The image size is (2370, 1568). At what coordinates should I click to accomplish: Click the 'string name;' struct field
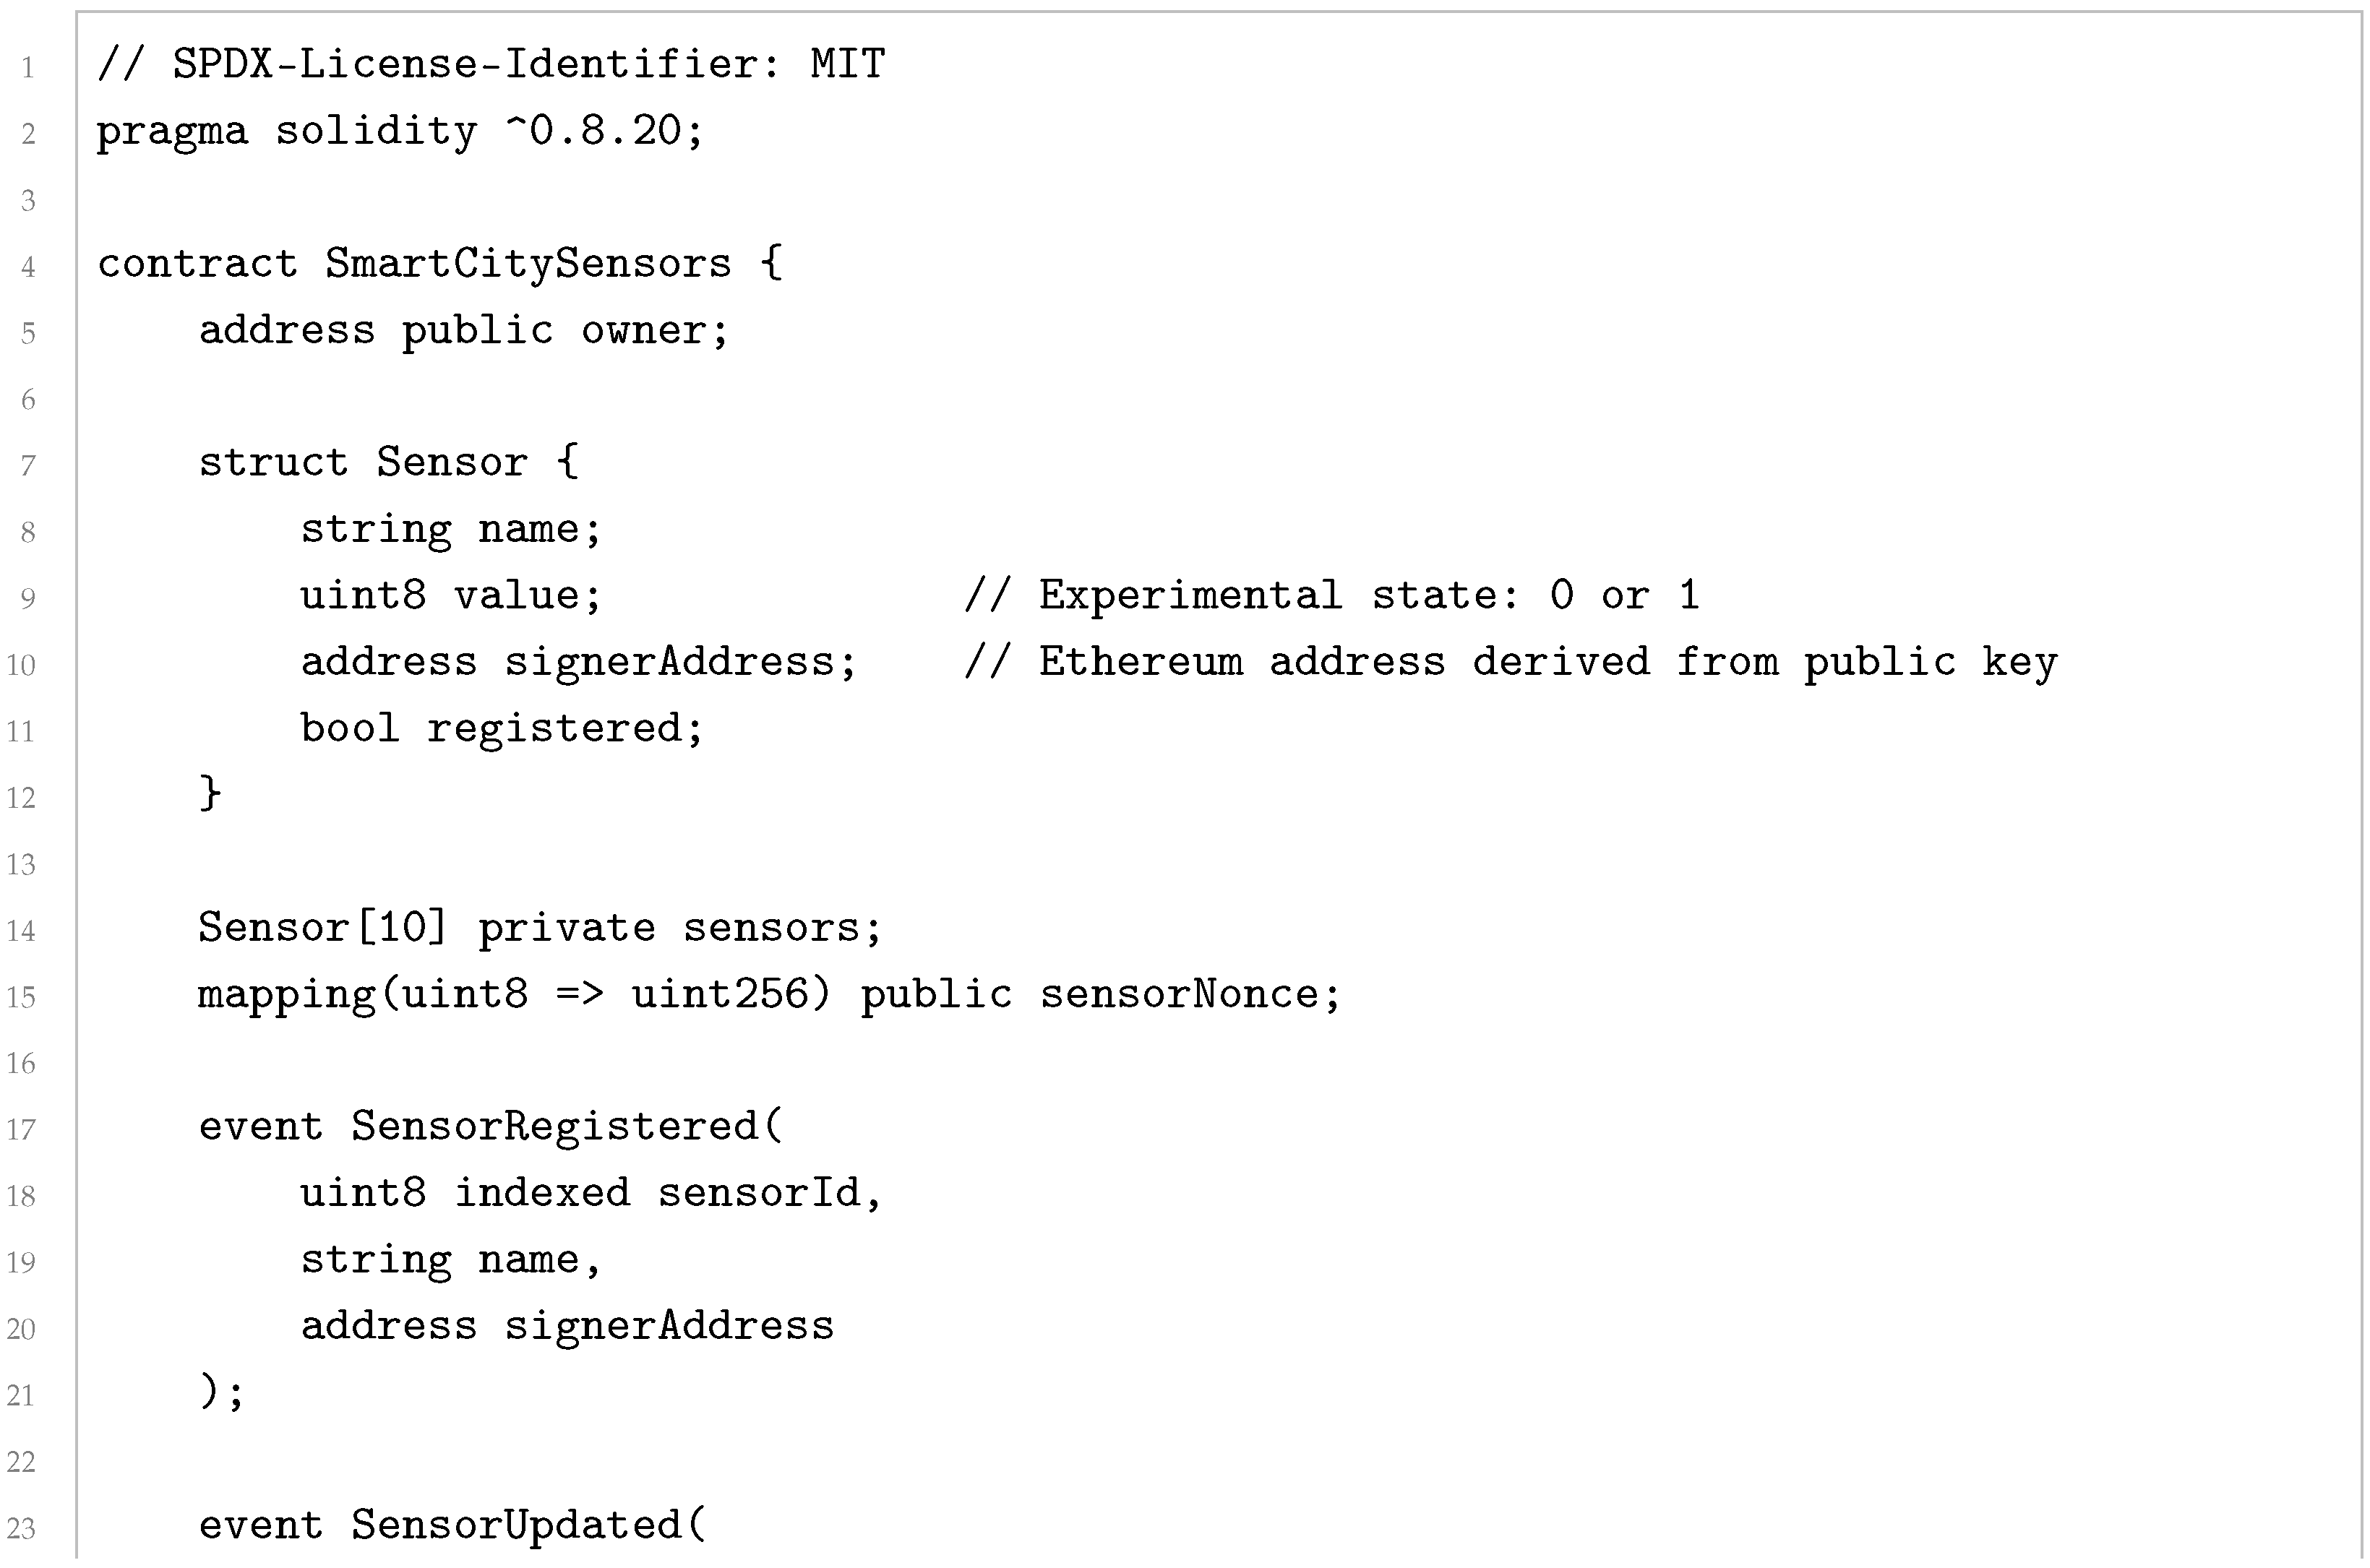click(451, 530)
